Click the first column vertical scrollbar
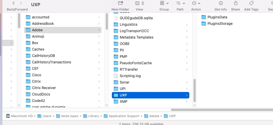 click(x=19, y=21)
